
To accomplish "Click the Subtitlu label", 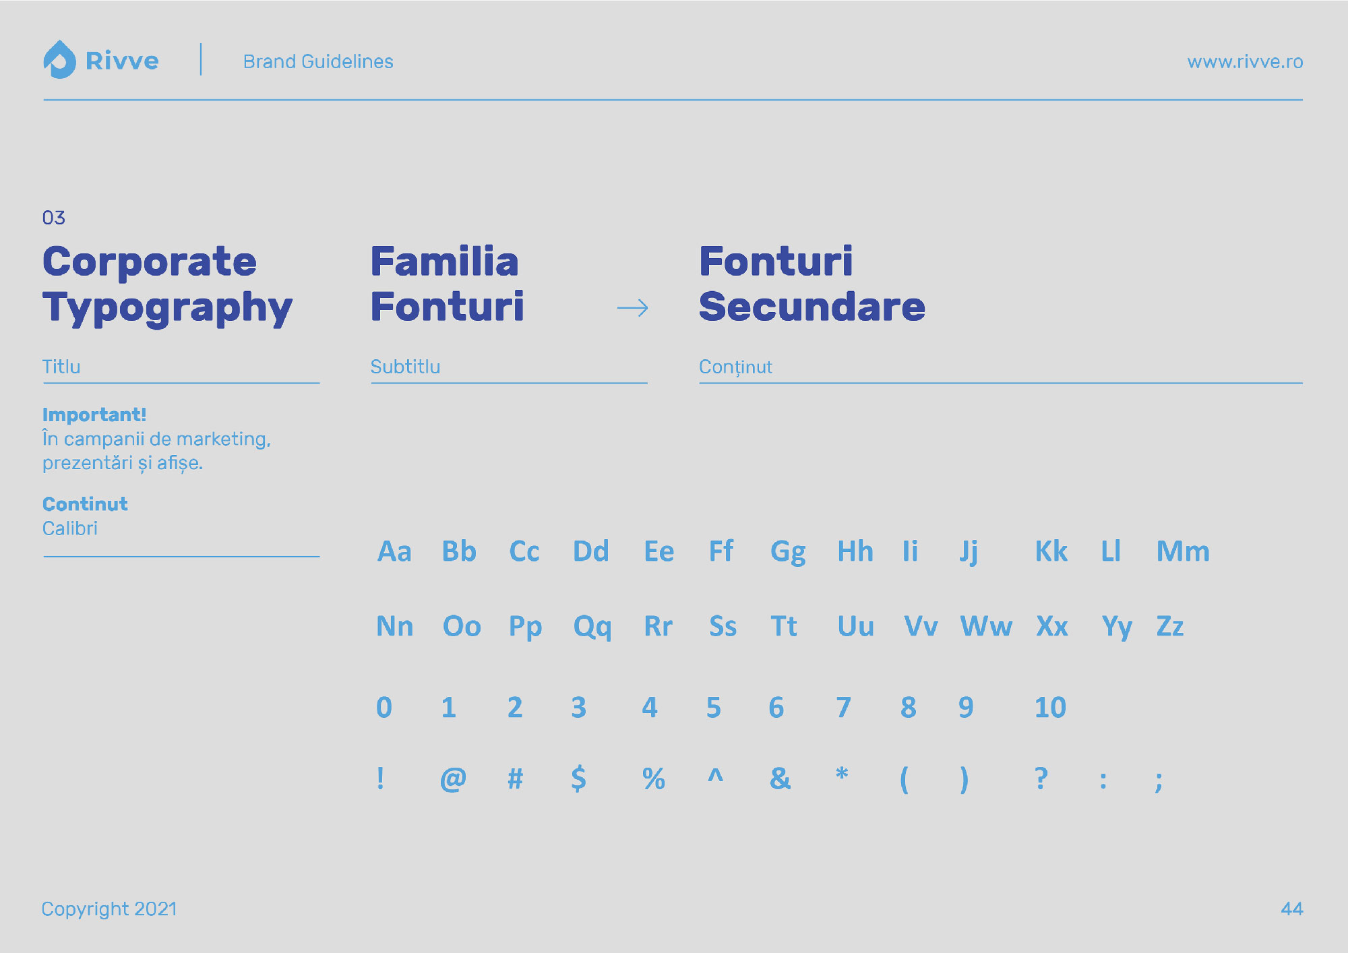I will [x=405, y=367].
